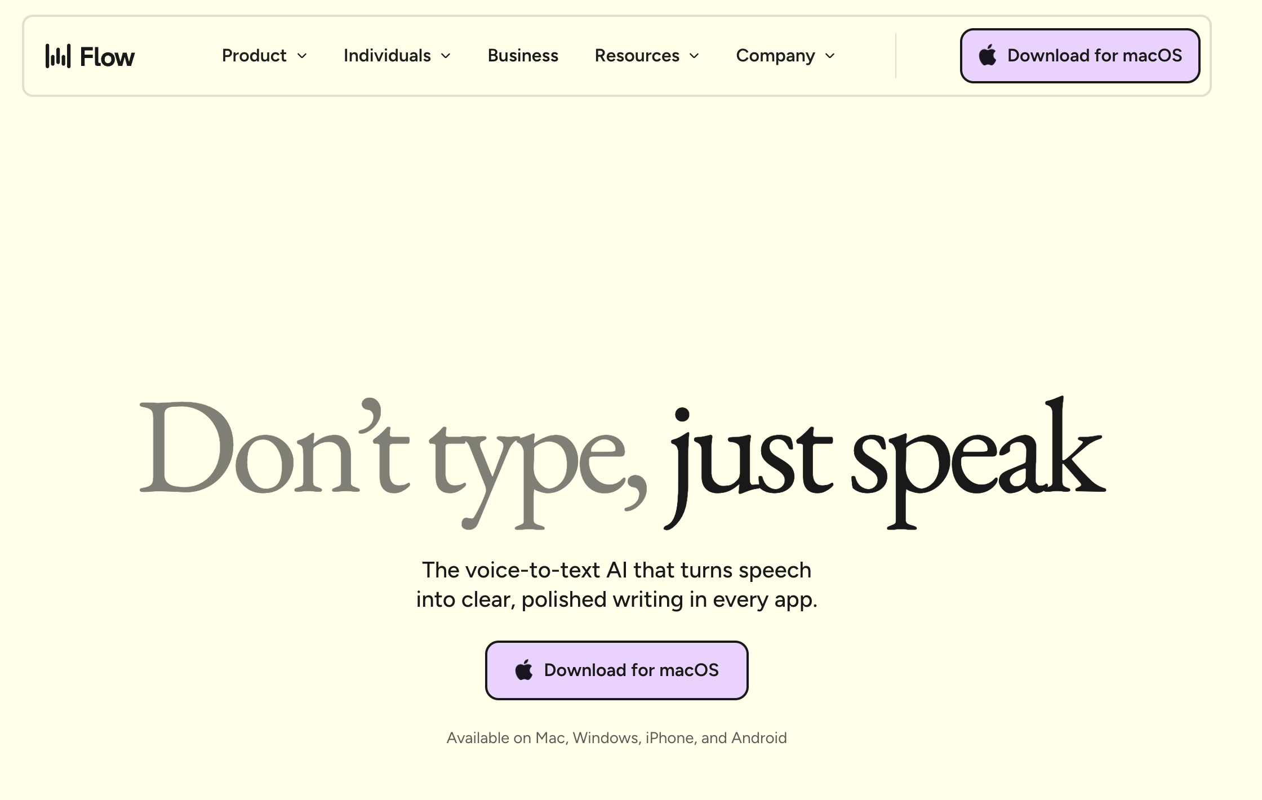Click the 'The voice-to-text AI that turns speech' line
This screenshot has width=1262, height=800.
point(617,570)
